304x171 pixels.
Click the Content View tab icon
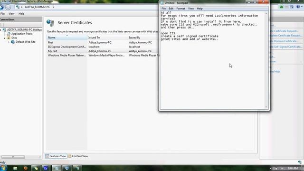click(x=69, y=156)
